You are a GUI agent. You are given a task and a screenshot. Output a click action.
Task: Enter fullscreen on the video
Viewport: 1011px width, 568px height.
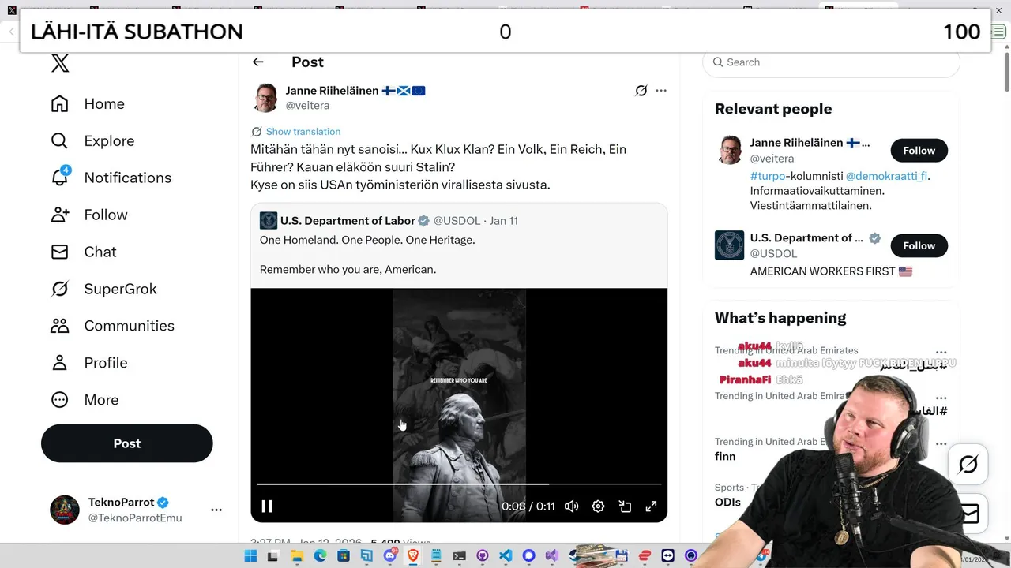pos(651,506)
